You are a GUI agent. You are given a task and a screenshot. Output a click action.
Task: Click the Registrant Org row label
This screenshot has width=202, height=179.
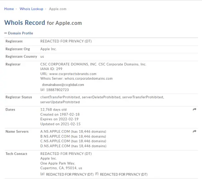(x=18, y=49)
